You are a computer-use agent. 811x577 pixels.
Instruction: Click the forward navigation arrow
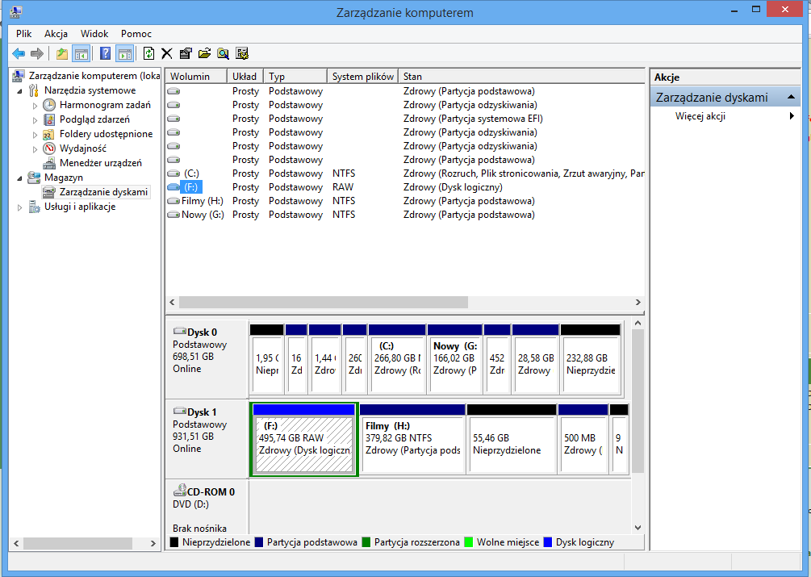pos(36,53)
